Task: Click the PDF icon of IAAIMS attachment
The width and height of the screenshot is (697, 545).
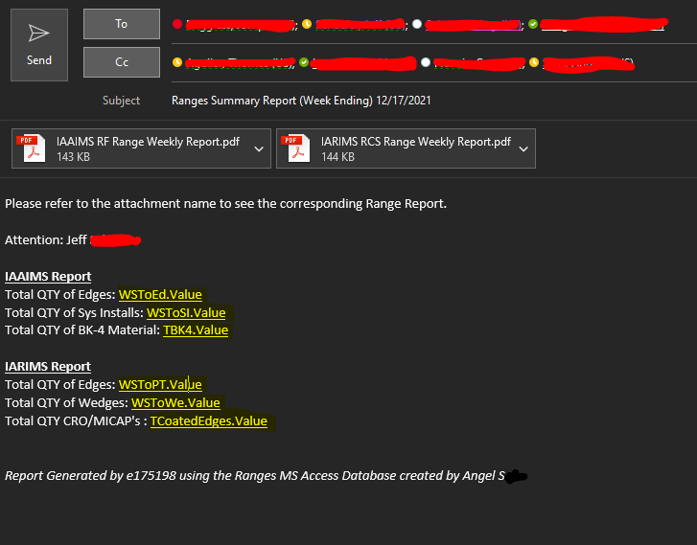Action: tap(32, 148)
